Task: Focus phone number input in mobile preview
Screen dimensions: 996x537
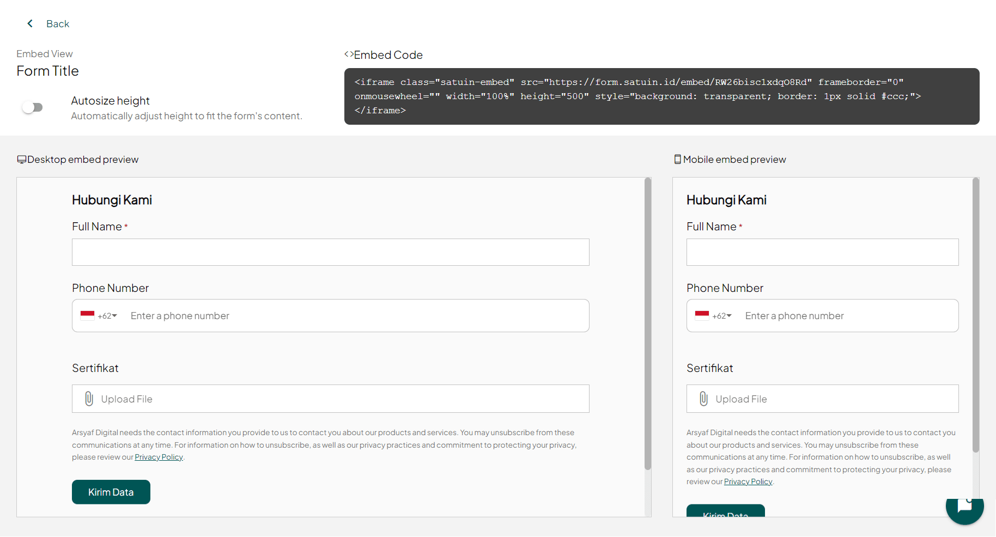Action: [x=849, y=316]
